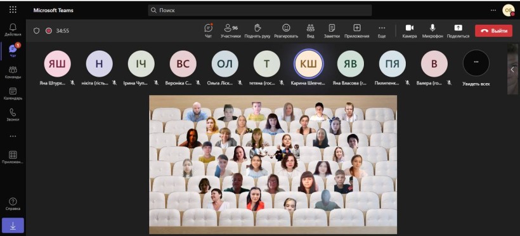Open Календарь in the left sidebar
Image resolution: width=520 pixels, height=236 pixels.
[13, 94]
